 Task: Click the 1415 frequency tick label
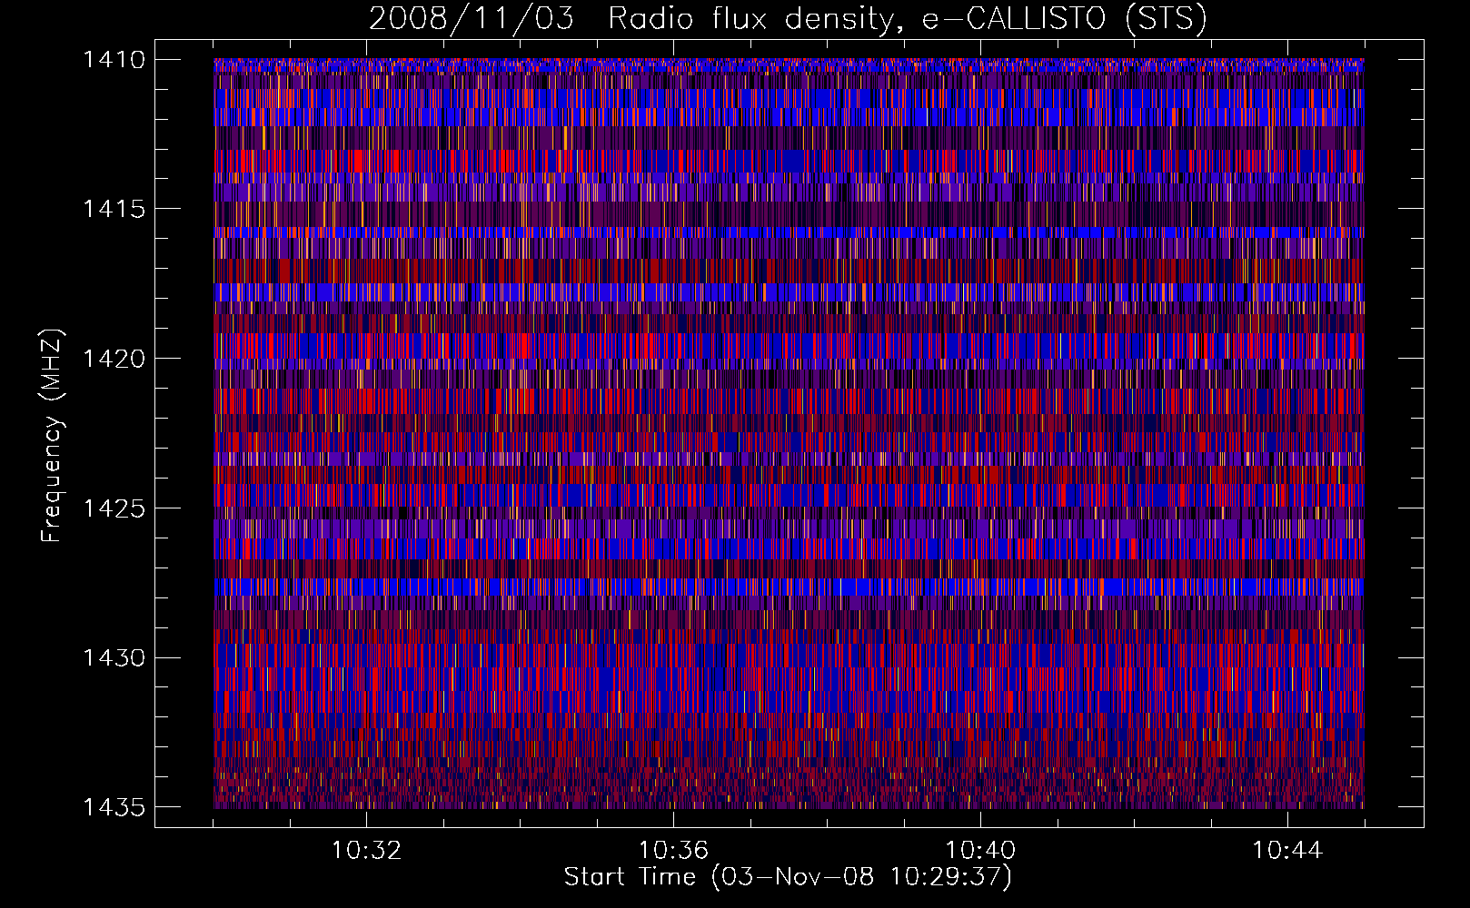click(114, 209)
